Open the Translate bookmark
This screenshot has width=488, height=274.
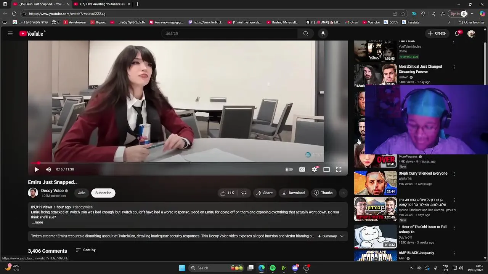coord(410,22)
